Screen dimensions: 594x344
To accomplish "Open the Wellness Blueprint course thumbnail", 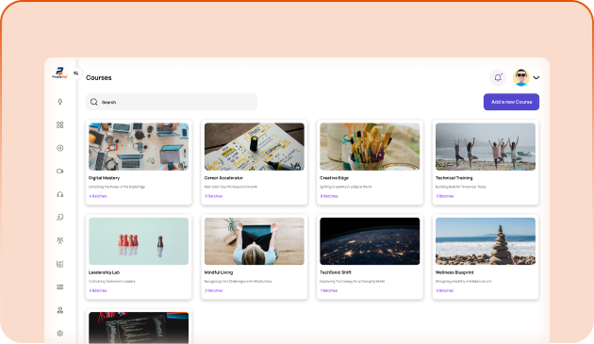I will click(x=486, y=241).
